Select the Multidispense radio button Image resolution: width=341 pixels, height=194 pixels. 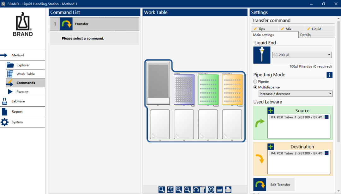255,87
